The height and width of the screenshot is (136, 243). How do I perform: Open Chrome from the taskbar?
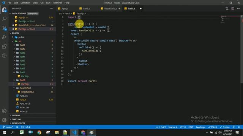(x=39, y=133)
